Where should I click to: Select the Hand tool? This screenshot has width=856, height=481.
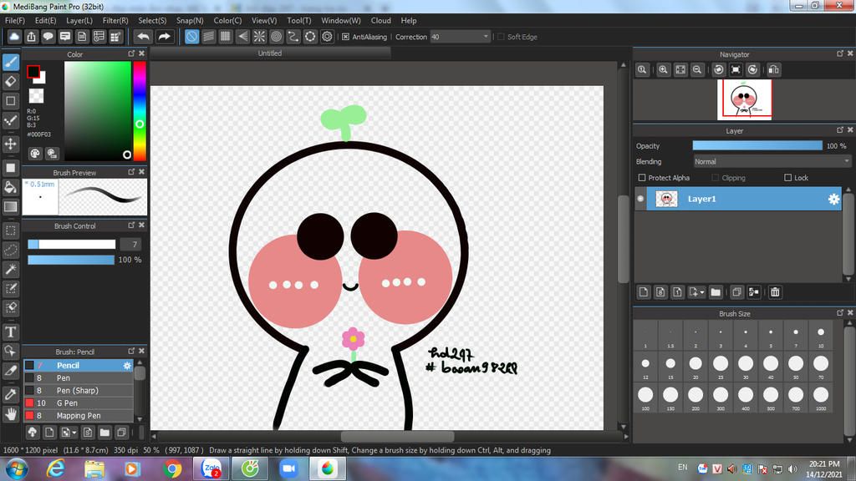tap(11, 414)
